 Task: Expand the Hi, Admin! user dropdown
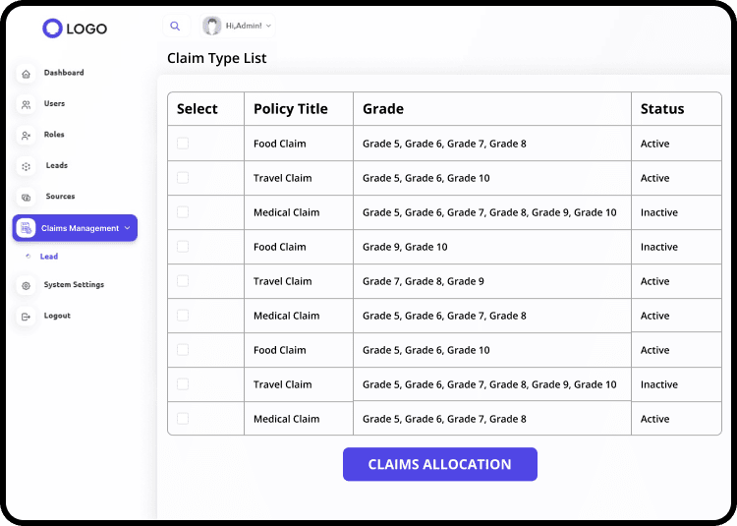[268, 27]
